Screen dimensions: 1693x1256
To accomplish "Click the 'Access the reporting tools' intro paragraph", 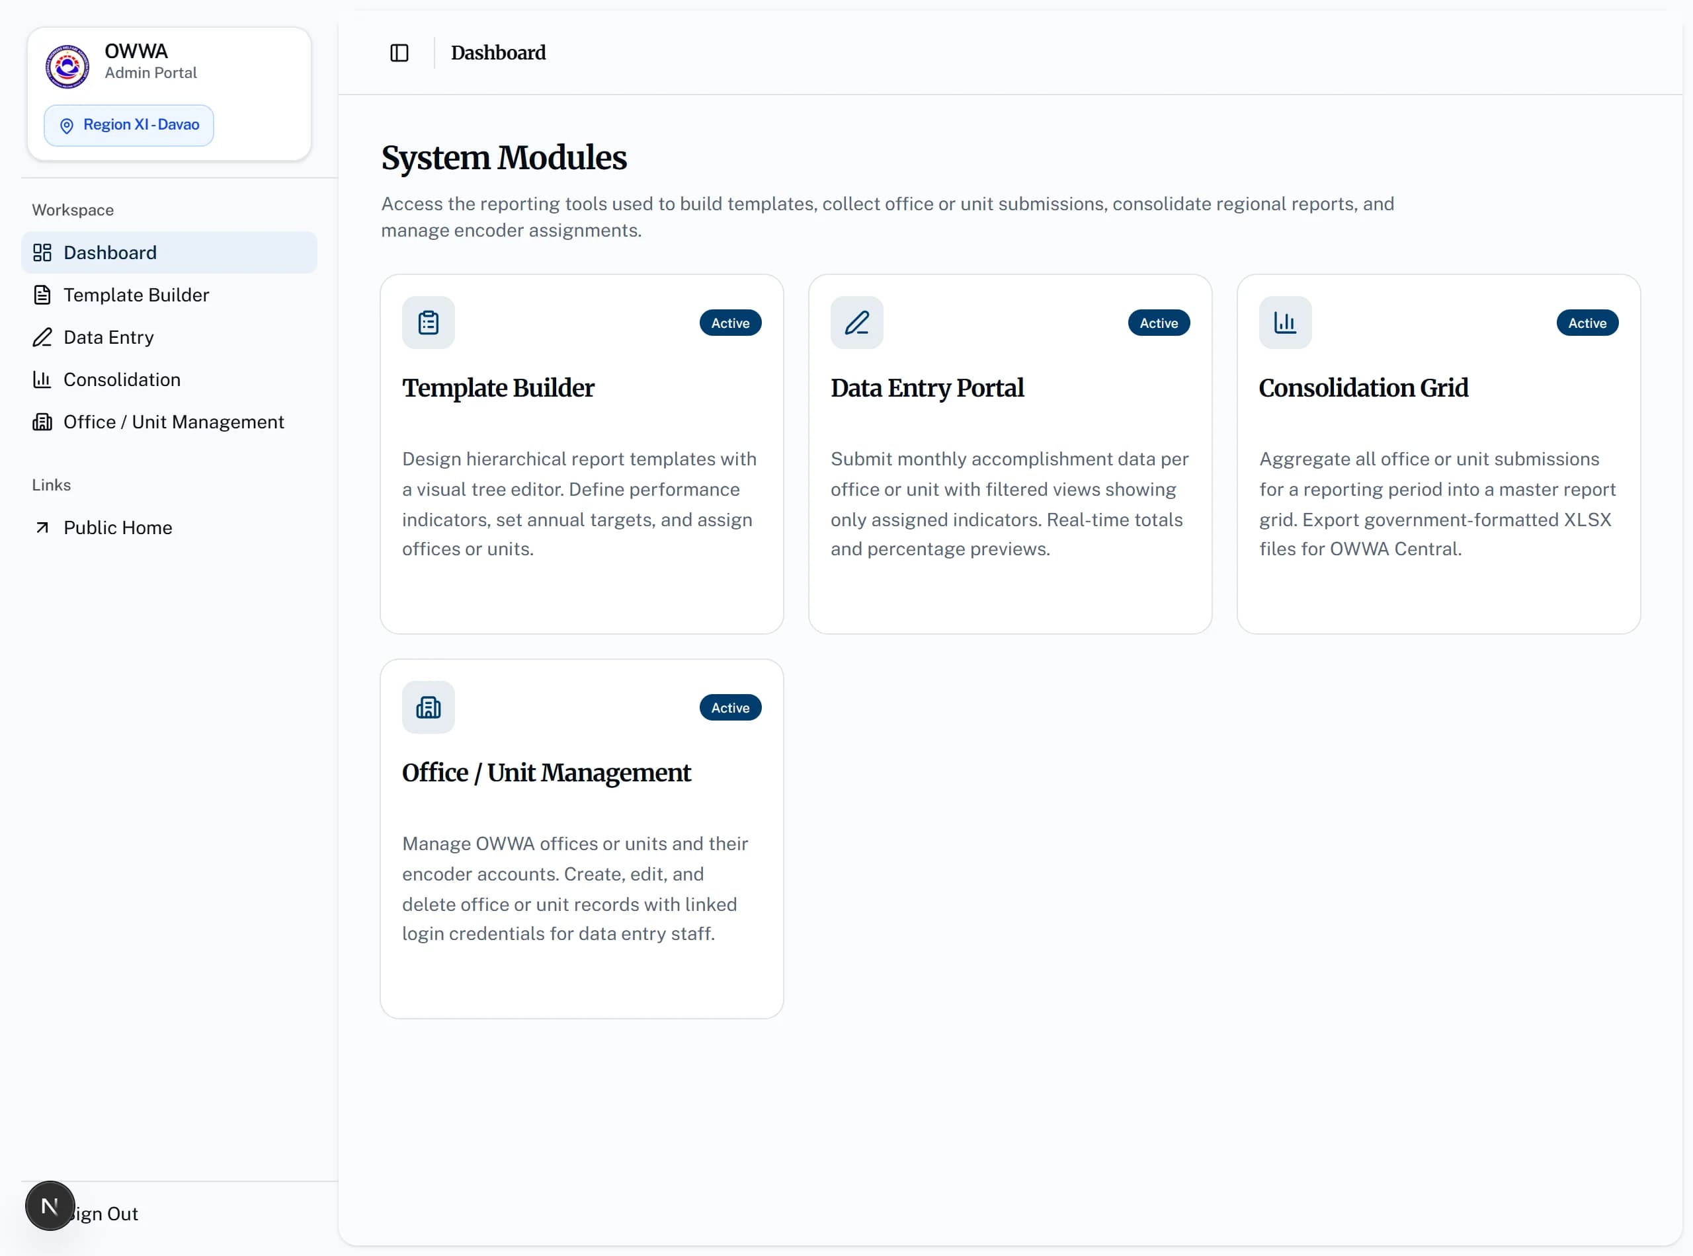I will click(887, 217).
